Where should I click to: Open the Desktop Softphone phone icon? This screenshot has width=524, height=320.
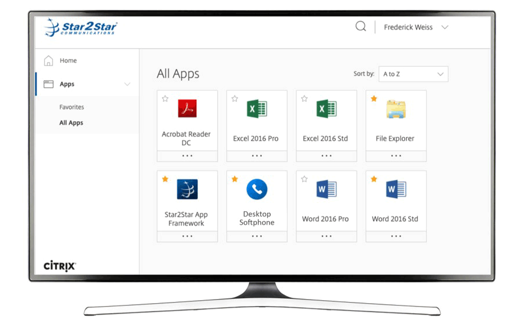(x=257, y=189)
